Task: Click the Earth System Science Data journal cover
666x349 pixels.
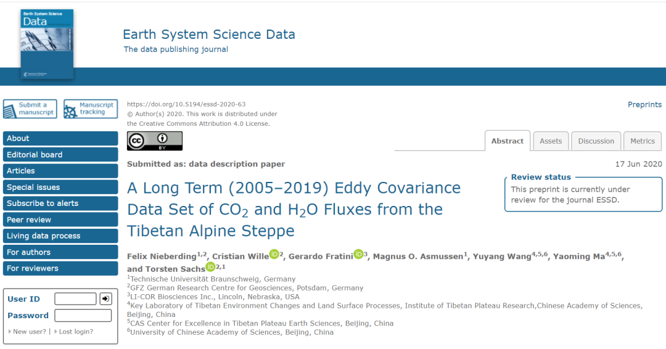Action: tap(47, 44)
